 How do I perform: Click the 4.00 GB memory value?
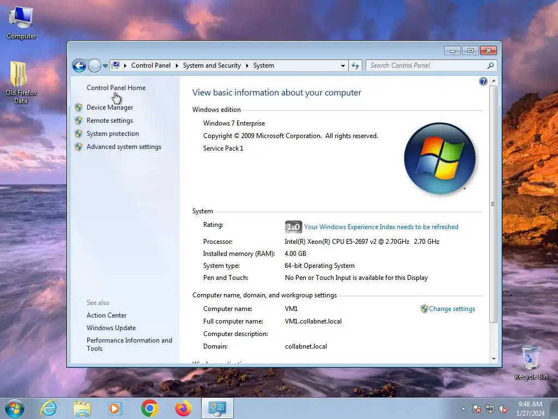click(295, 254)
